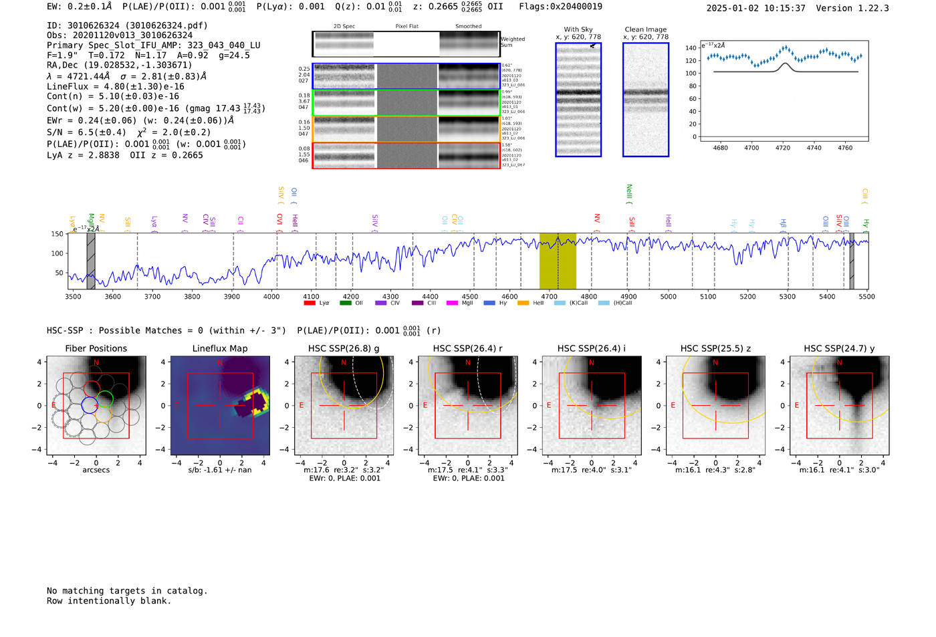
Task: Click the ID: 3010626324 text line
Action: point(127,25)
